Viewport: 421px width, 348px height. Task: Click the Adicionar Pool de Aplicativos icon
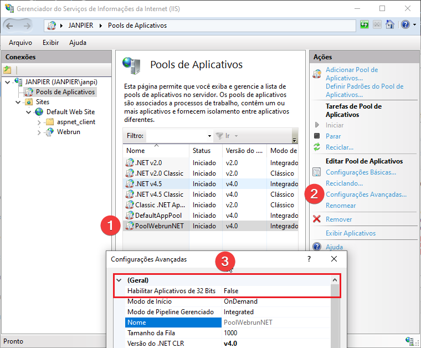(317, 74)
